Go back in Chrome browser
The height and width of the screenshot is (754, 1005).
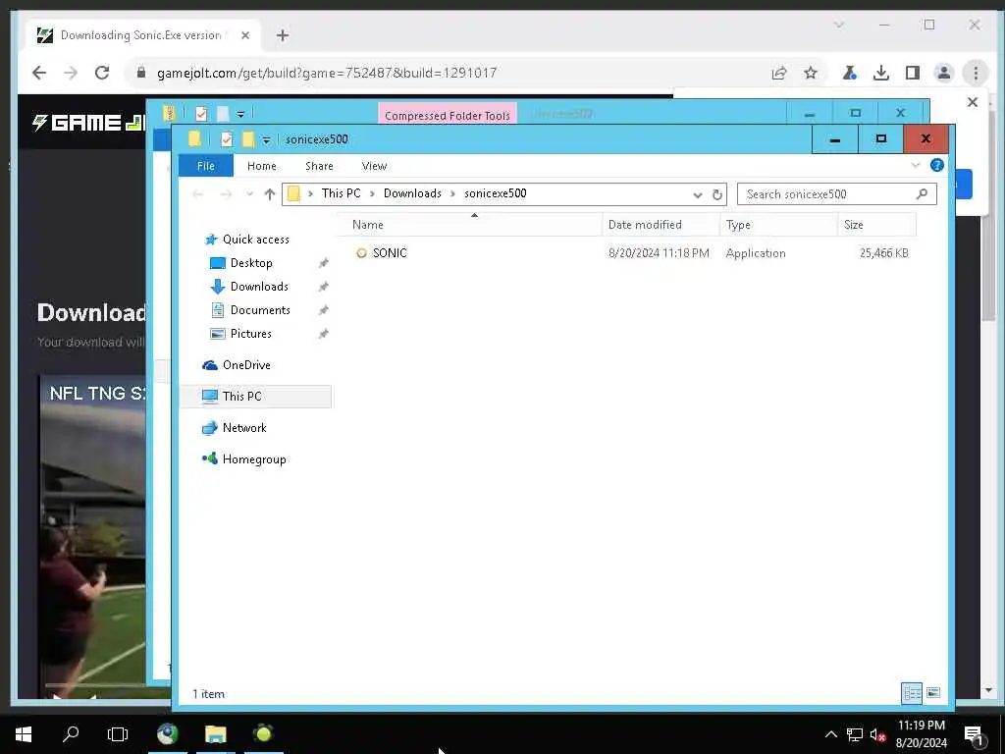point(39,73)
